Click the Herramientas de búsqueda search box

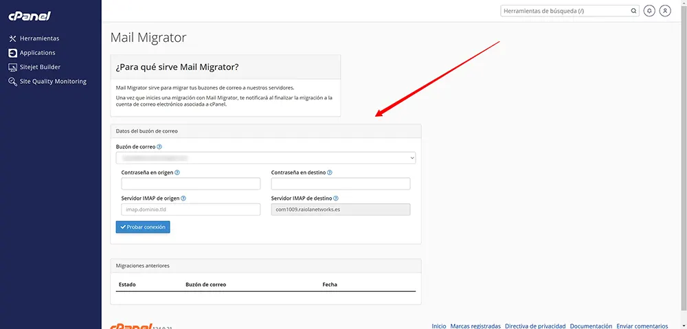[566, 11]
